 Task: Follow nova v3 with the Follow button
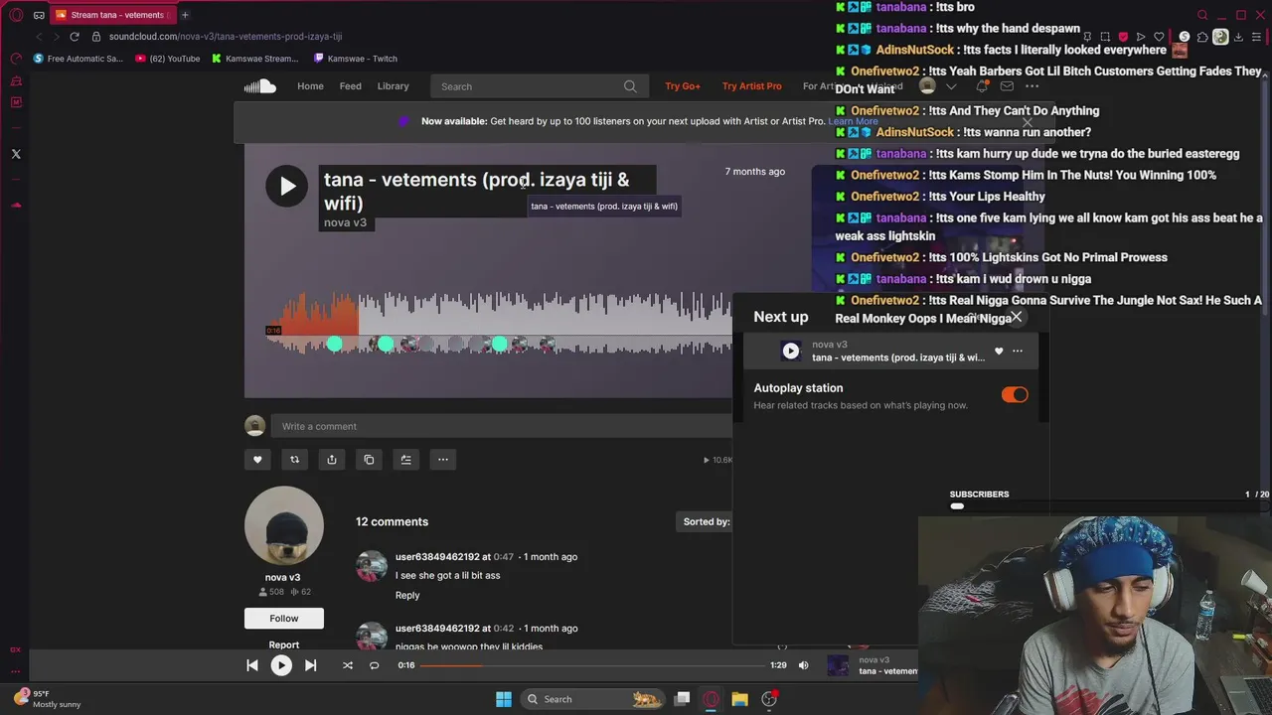(x=284, y=618)
